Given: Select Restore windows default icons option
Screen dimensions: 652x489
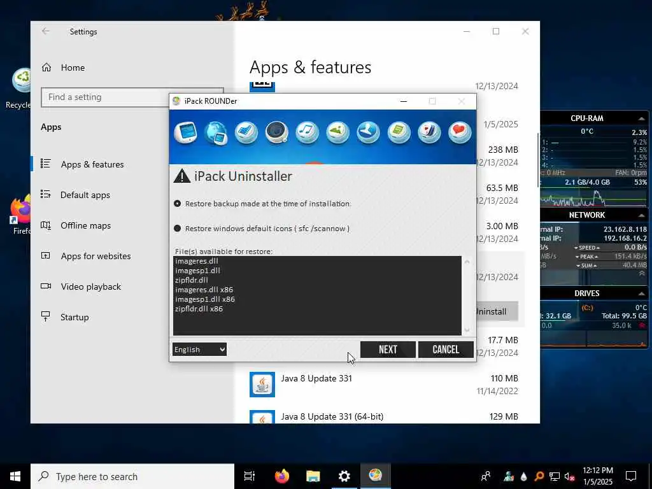Looking at the screenshot, I should click(x=261, y=229).
